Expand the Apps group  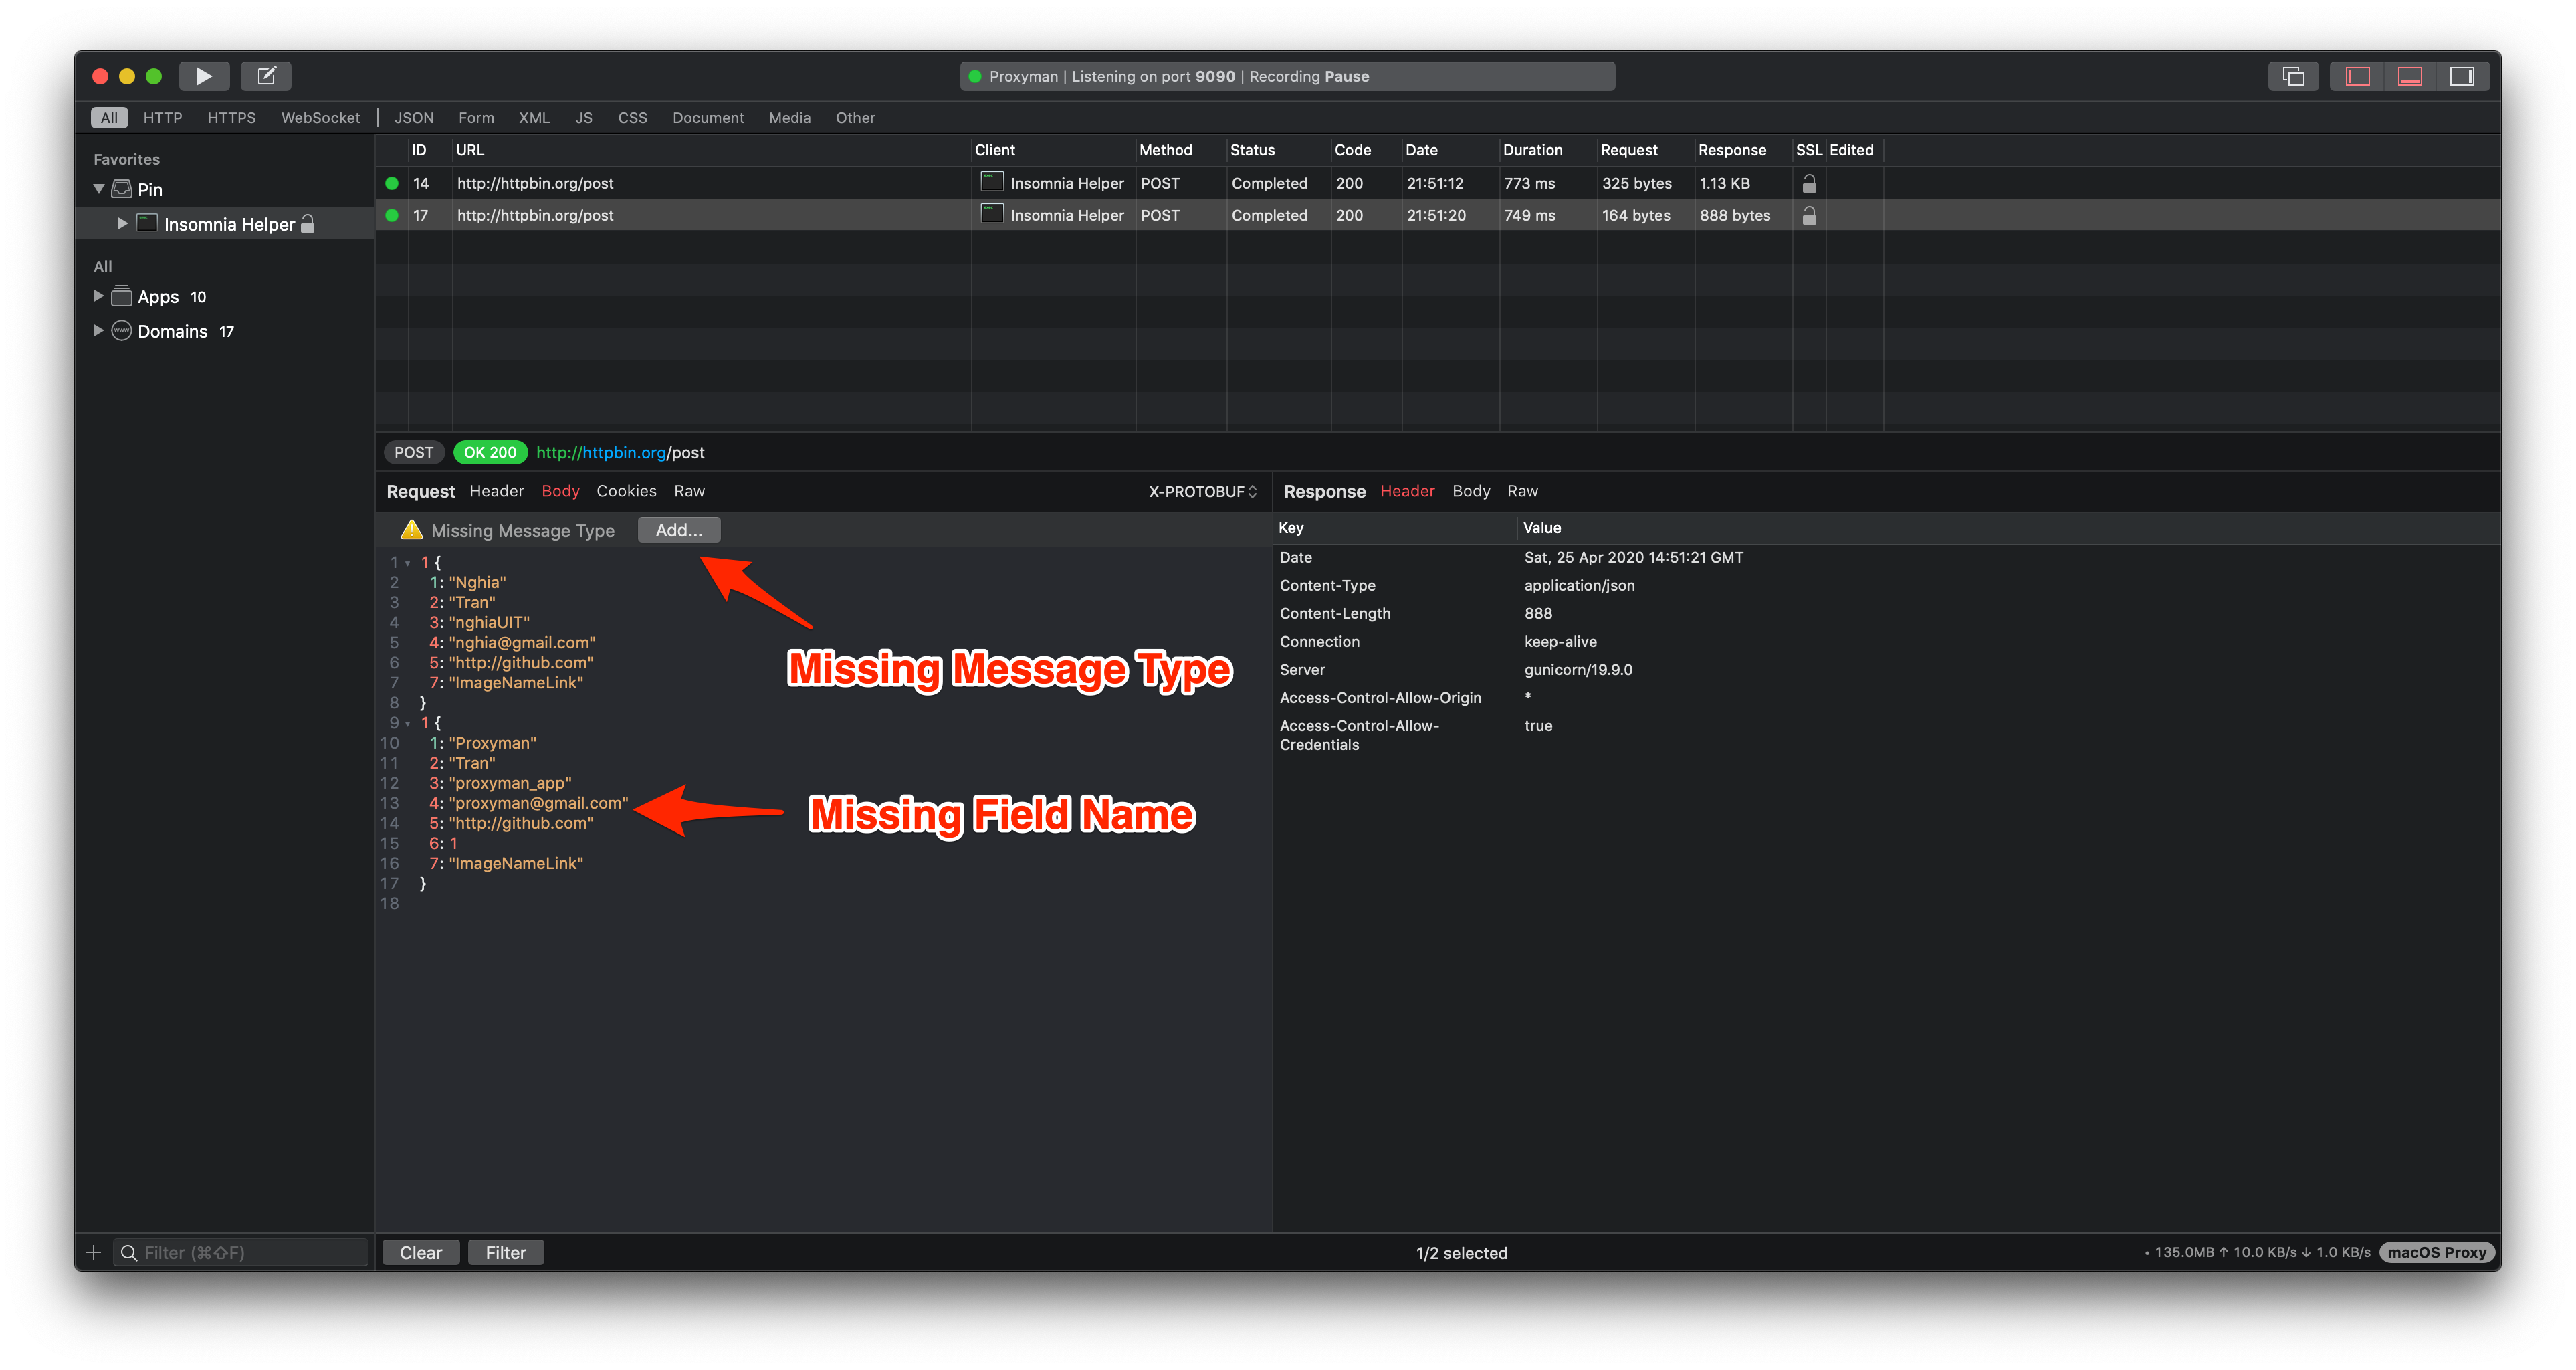(98, 296)
